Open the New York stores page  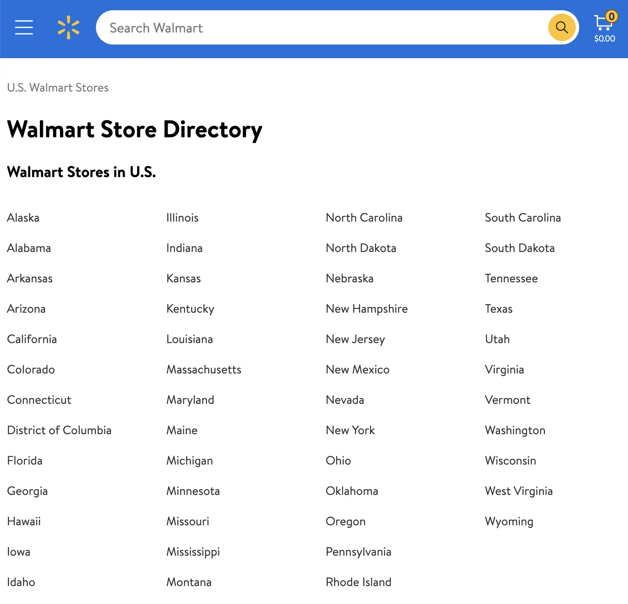click(350, 430)
